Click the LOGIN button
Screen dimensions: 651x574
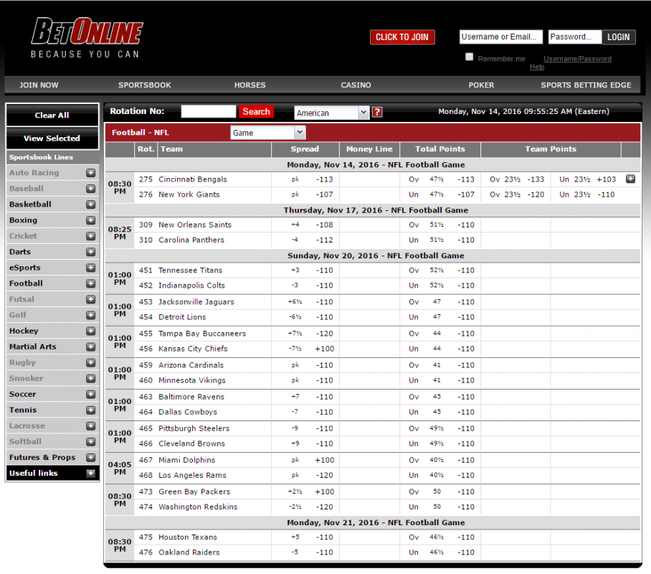pos(619,37)
